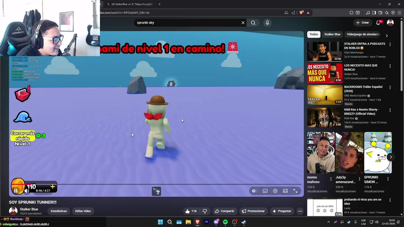The height and width of the screenshot is (227, 404).
Task: Expand filter chips with right arrow
Action: [x=387, y=36]
